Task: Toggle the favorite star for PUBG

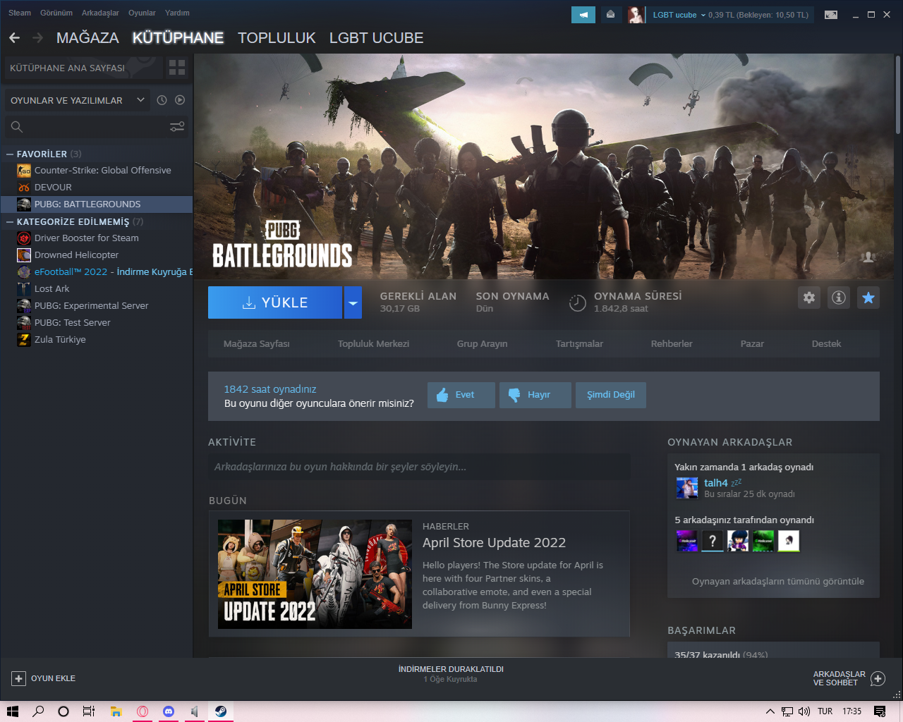Action: (x=868, y=298)
